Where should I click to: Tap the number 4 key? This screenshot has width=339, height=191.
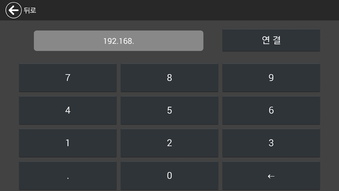[68, 110]
